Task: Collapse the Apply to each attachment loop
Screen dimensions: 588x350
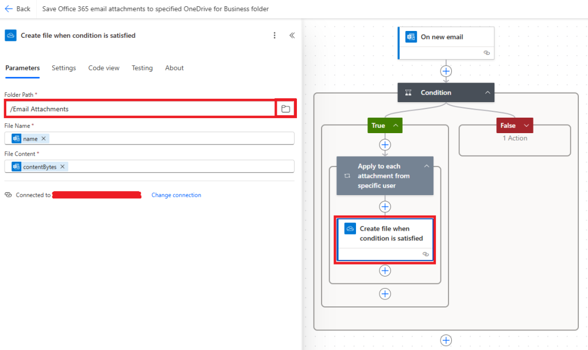Action: pyautogui.click(x=426, y=166)
